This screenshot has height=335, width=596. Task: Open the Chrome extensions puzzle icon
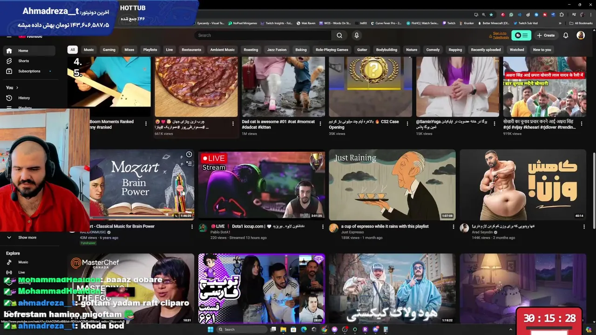coord(562,15)
